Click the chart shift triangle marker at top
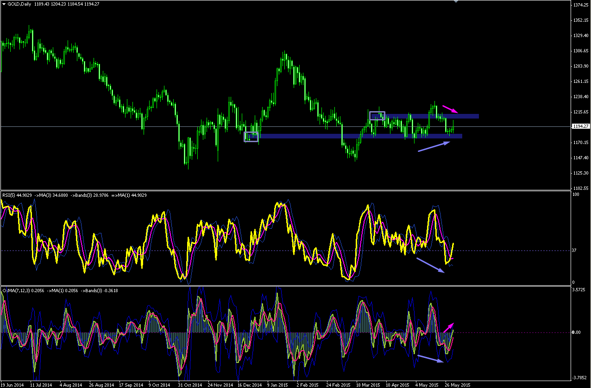This screenshot has height=388, width=591. tap(457, 1)
